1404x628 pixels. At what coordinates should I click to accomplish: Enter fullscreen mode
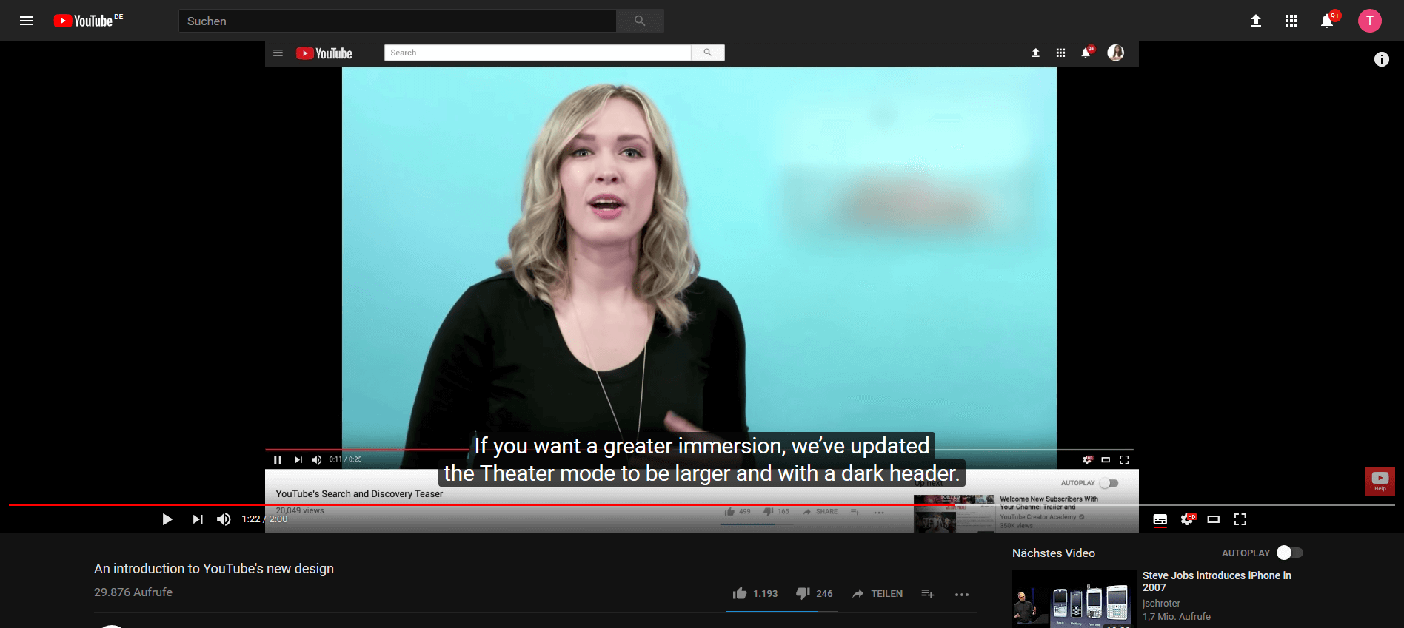pyautogui.click(x=1240, y=519)
